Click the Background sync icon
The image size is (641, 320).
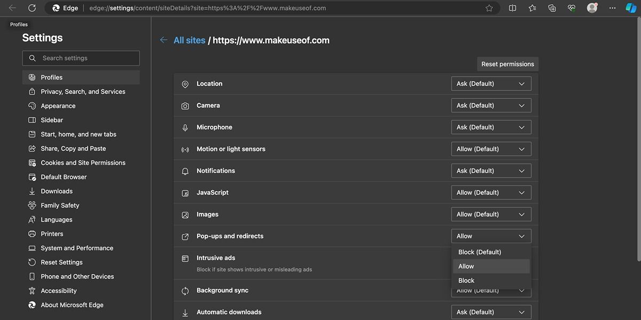(x=185, y=290)
